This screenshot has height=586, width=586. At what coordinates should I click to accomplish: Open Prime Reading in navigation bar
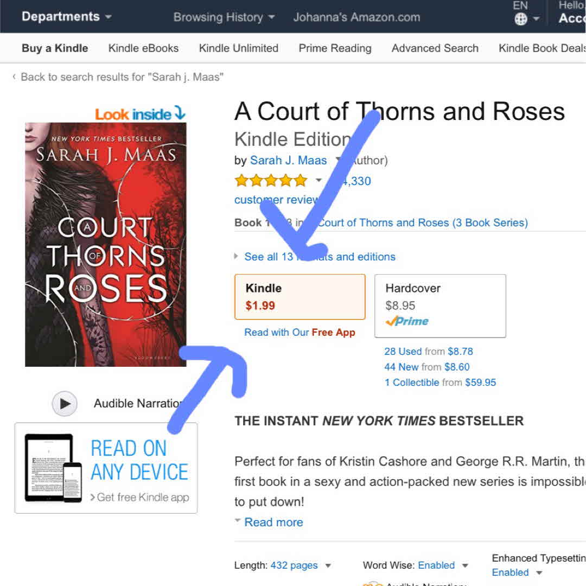(335, 48)
